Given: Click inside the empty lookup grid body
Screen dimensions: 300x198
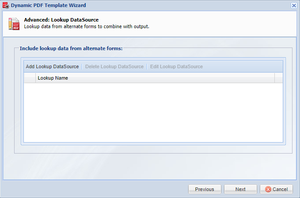Looking at the screenshot, I should (x=153, y=113).
